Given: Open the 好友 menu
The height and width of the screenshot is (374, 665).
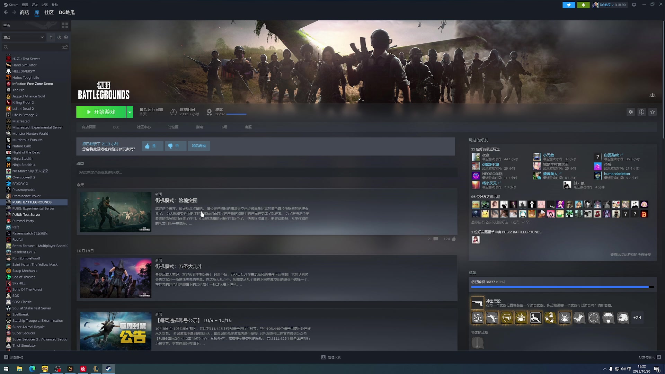Looking at the screenshot, I should pos(35,5).
